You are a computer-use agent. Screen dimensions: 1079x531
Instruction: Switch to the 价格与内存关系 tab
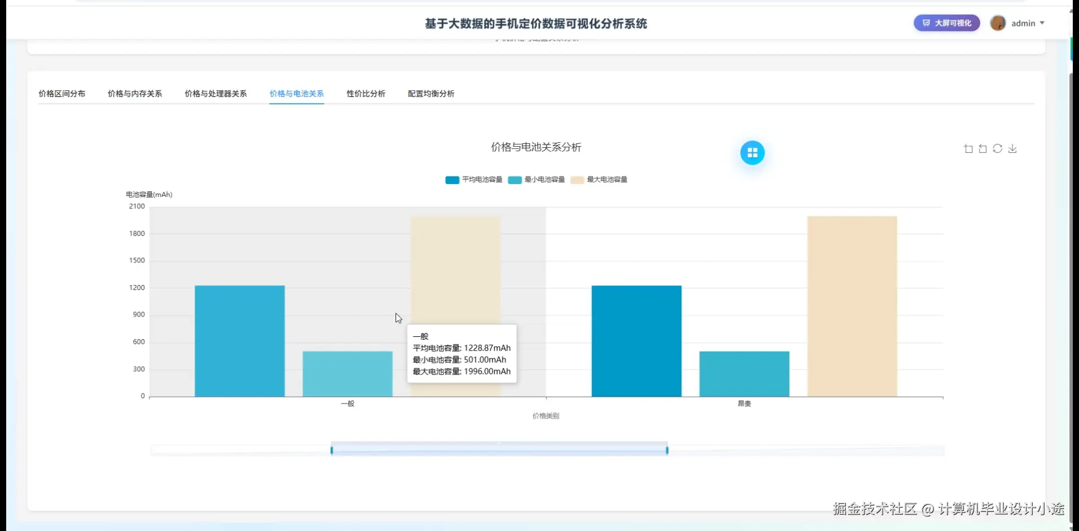(135, 94)
